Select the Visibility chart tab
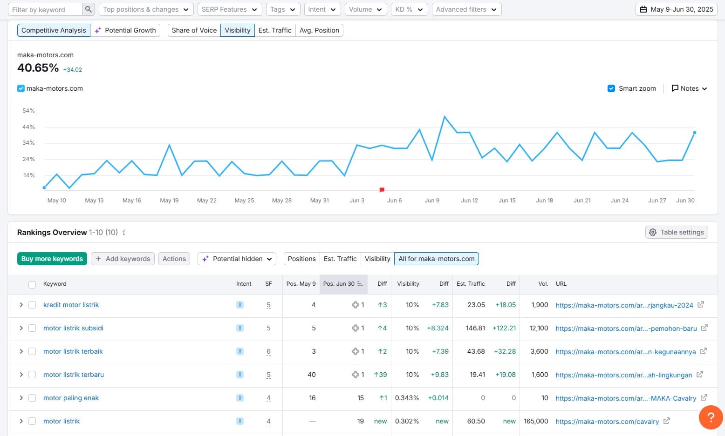The height and width of the screenshot is (436, 725). point(238,30)
